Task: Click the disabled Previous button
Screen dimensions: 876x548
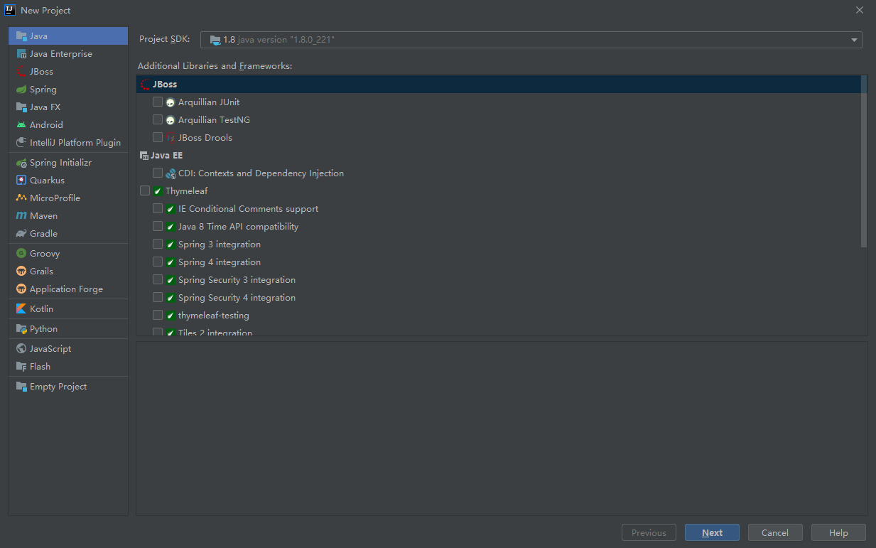Action: point(649,533)
